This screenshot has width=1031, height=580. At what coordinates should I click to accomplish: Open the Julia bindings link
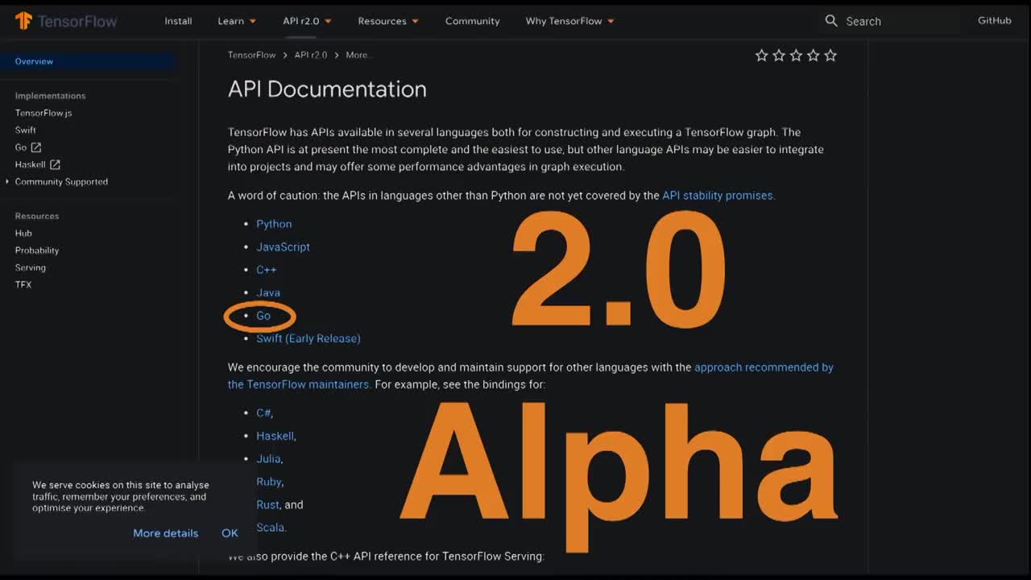[x=268, y=458]
